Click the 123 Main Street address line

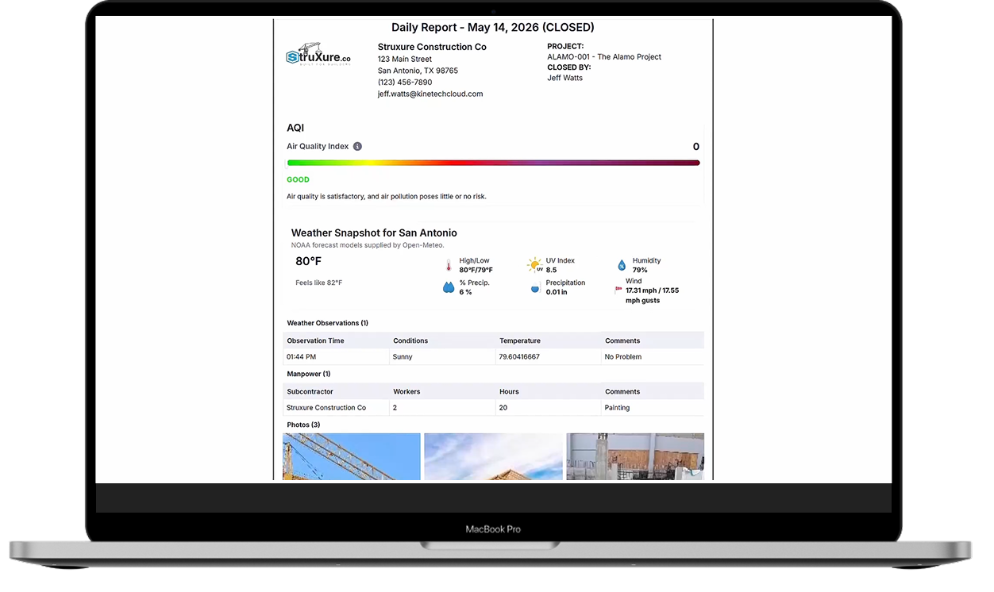click(x=405, y=59)
